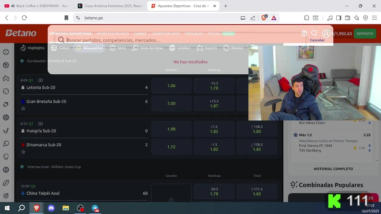This screenshot has height=214, width=381.
Task: Reload the betano.pe page
Action: (x=24, y=18)
